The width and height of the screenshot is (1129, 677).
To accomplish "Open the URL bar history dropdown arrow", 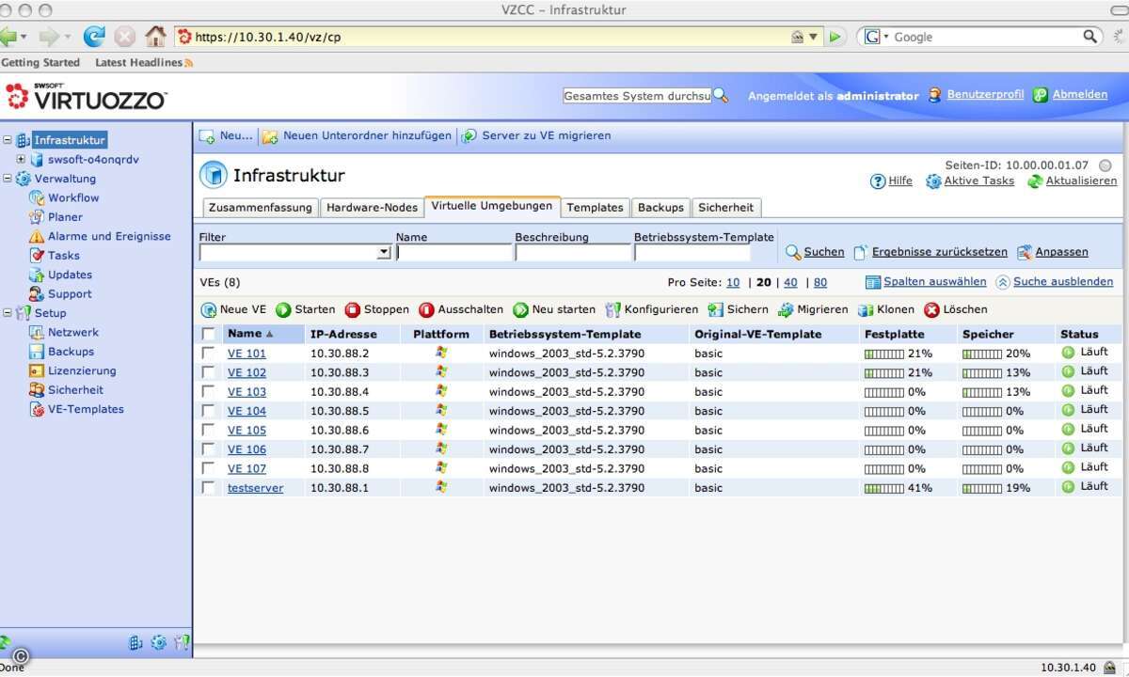I will click(x=813, y=38).
